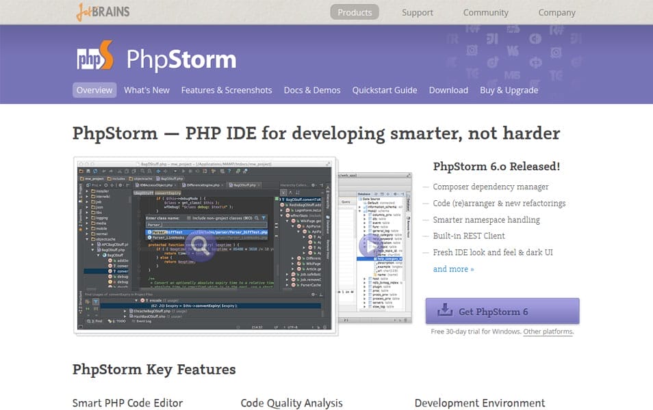Select the Project tool window tab on left edge
This screenshot has width=653, height=410.
click(x=81, y=197)
